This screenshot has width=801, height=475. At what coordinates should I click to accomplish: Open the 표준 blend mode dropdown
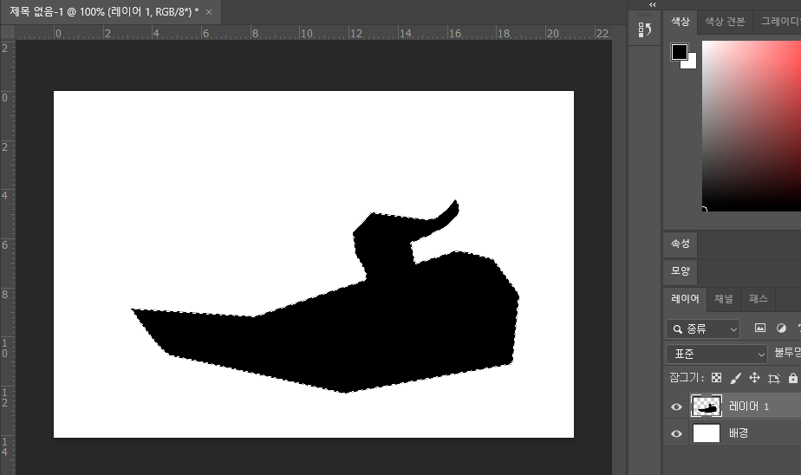[717, 354]
